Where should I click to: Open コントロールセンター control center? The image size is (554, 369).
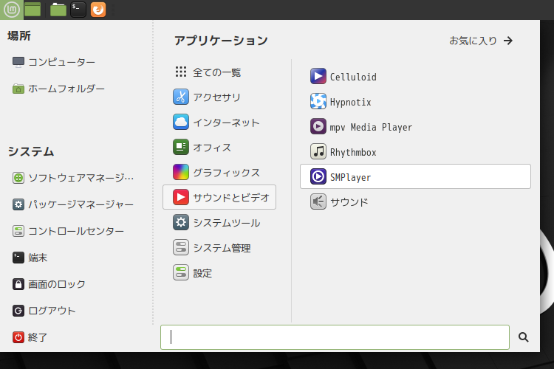tap(68, 231)
